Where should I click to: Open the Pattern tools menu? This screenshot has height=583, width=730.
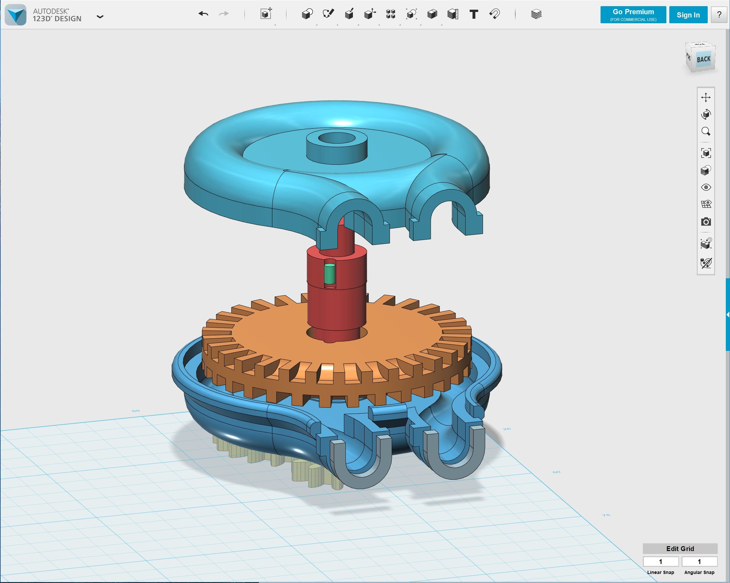click(x=390, y=14)
